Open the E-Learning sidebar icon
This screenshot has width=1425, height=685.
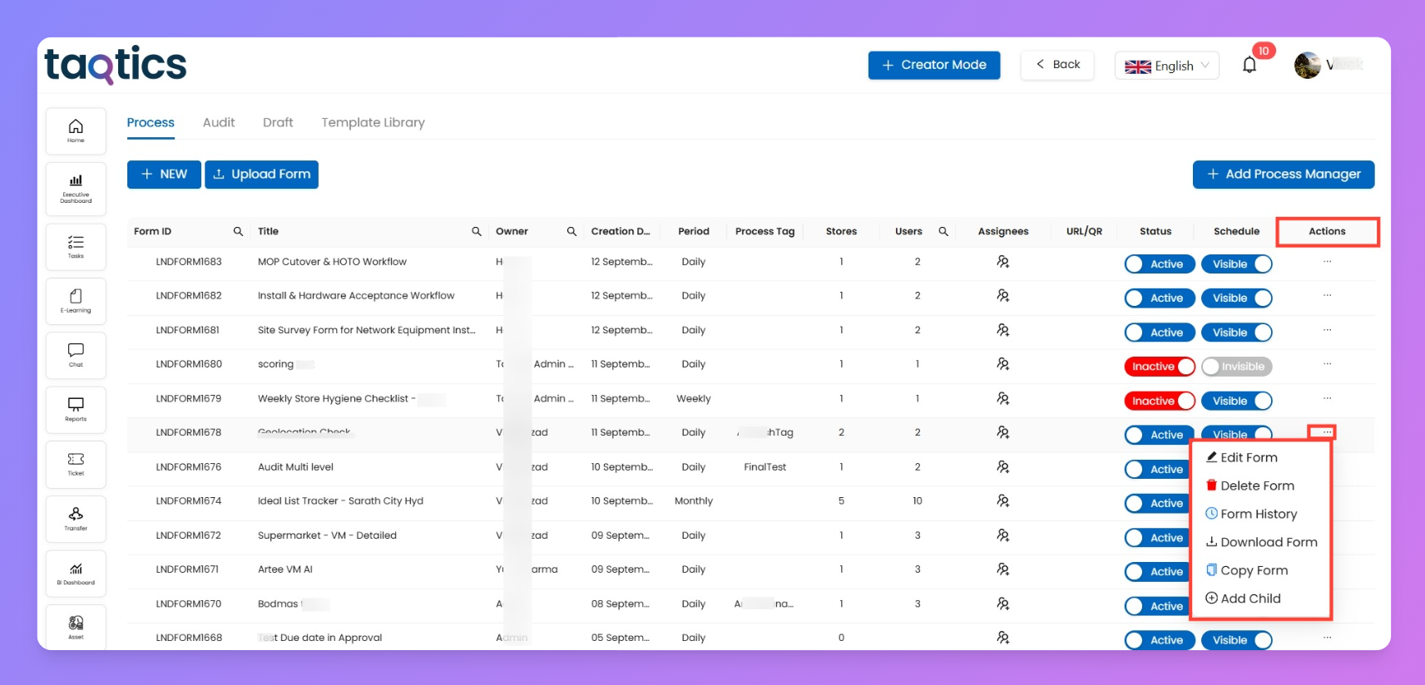point(76,300)
